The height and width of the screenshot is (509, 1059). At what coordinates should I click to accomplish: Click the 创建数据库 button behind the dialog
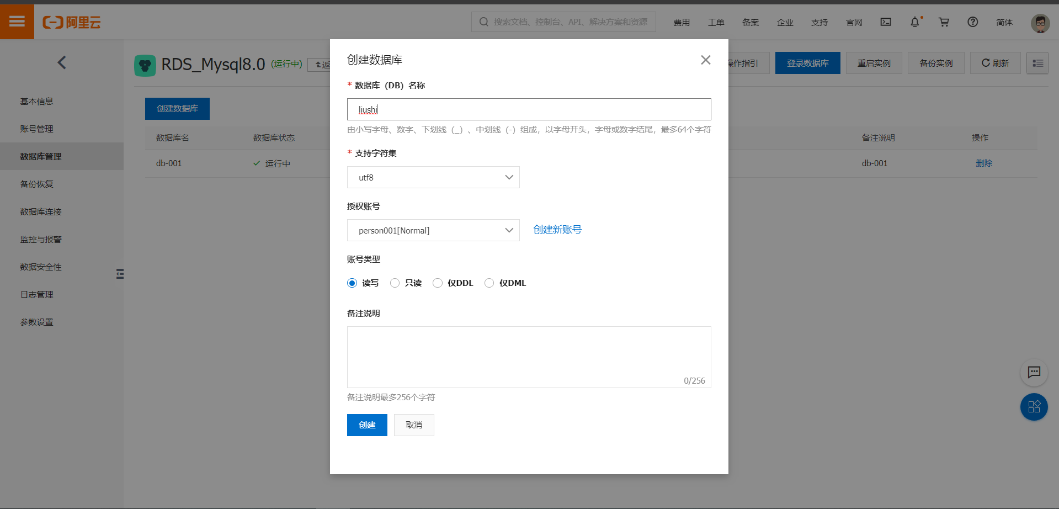pos(177,109)
